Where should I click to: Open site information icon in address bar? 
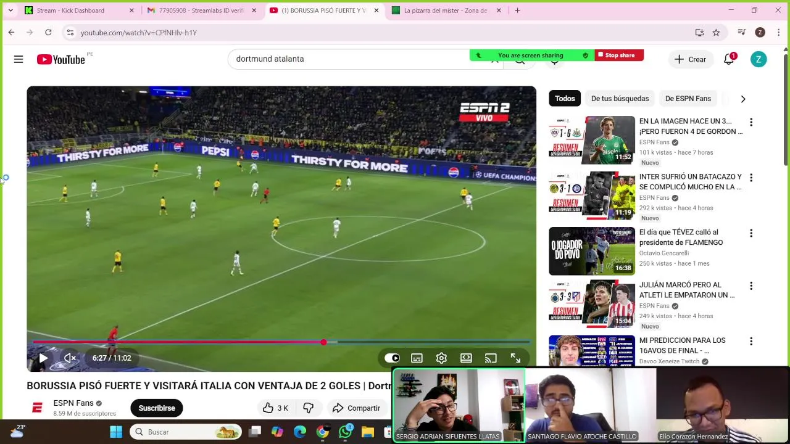(70, 33)
